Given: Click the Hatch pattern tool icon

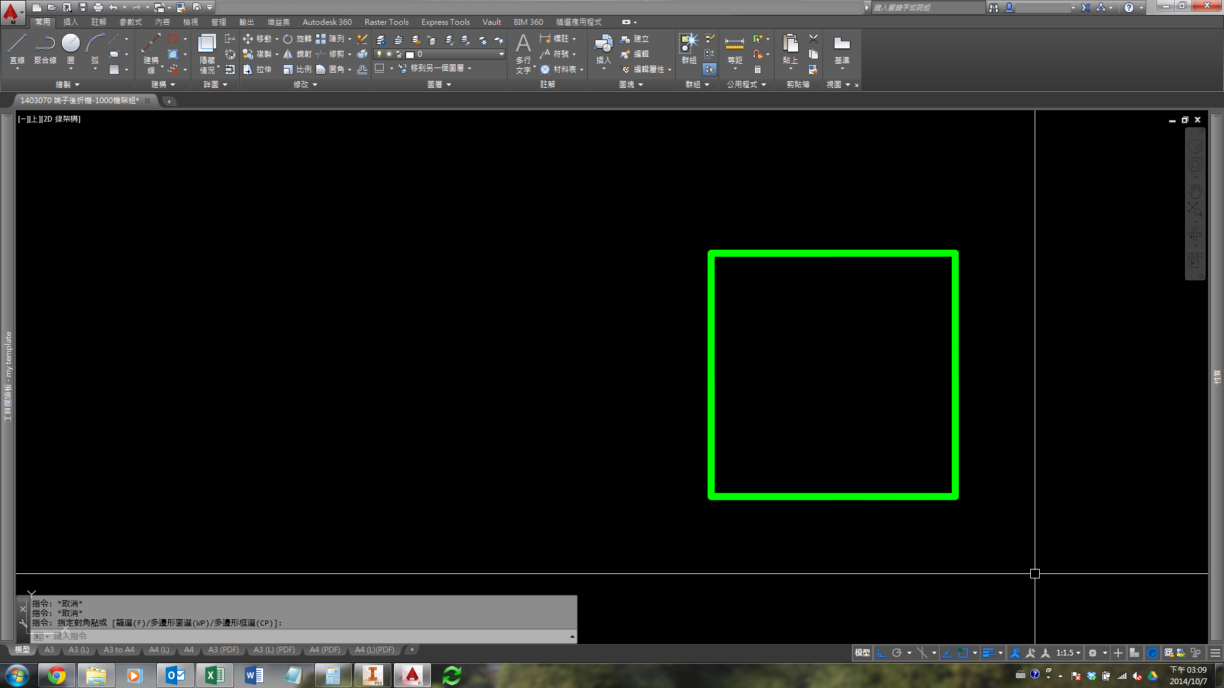Looking at the screenshot, I should point(114,69).
